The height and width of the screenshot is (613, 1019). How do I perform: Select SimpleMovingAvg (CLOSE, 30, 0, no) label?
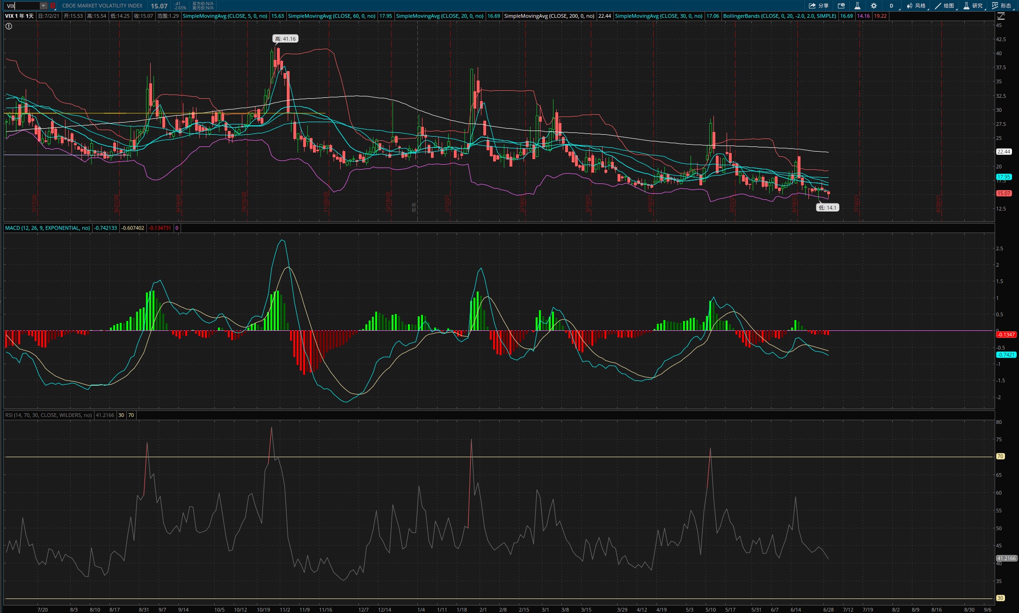click(659, 16)
